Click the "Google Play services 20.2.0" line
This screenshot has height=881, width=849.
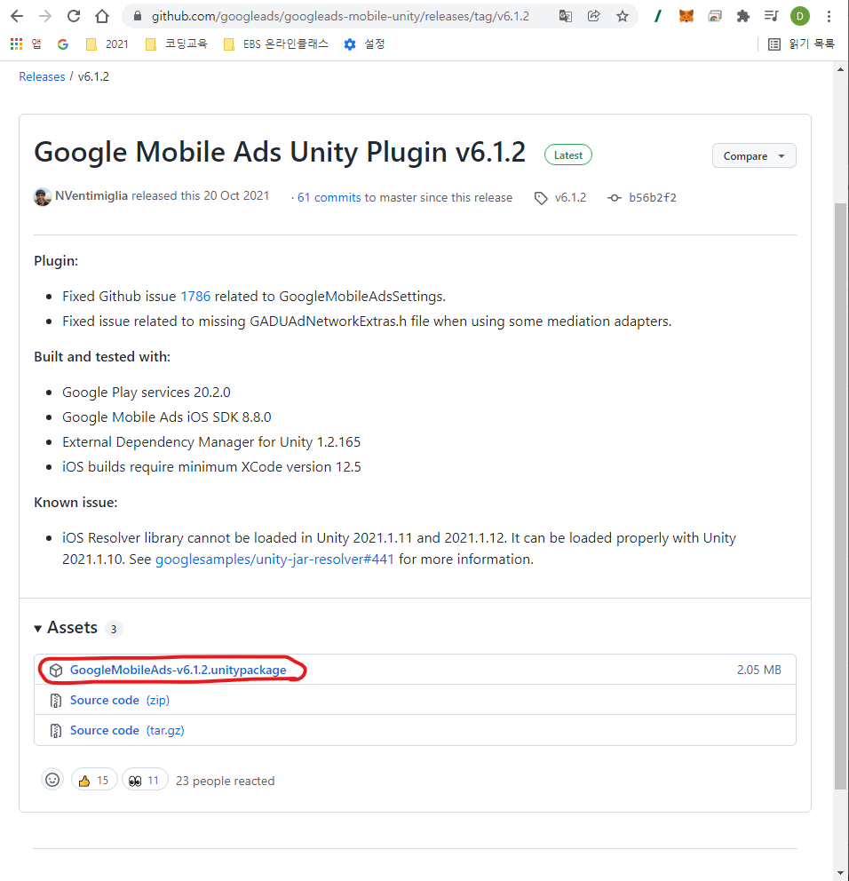point(147,393)
